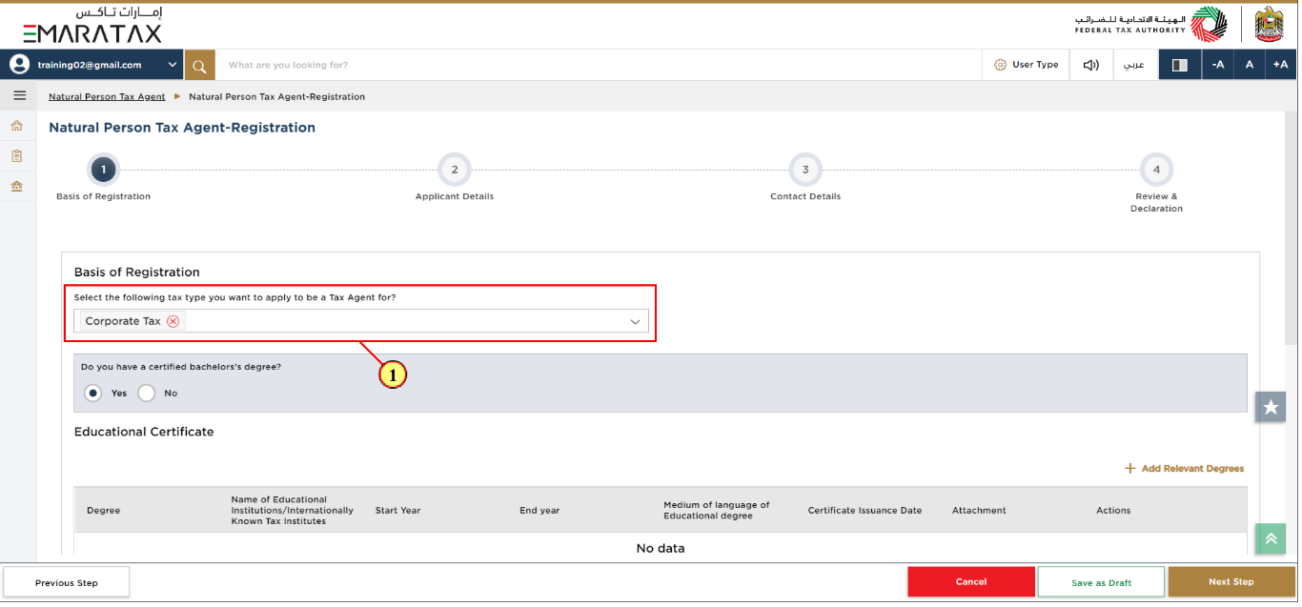1302x607 pixels.
Task: Go to Home via sidebar icon
Action: [x=17, y=125]
